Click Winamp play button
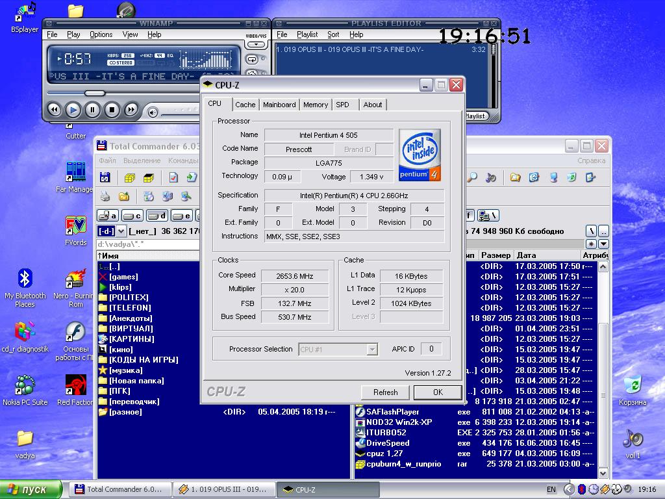Viewport: 665px width, 499px height. (73, 110)
